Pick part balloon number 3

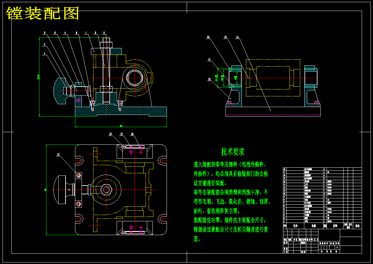44,33
